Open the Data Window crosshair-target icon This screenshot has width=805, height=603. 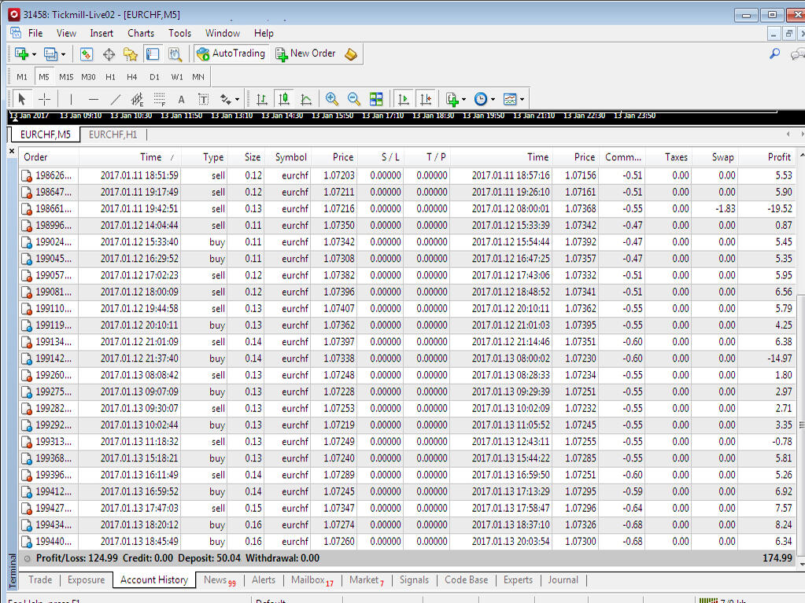[109, 53]
